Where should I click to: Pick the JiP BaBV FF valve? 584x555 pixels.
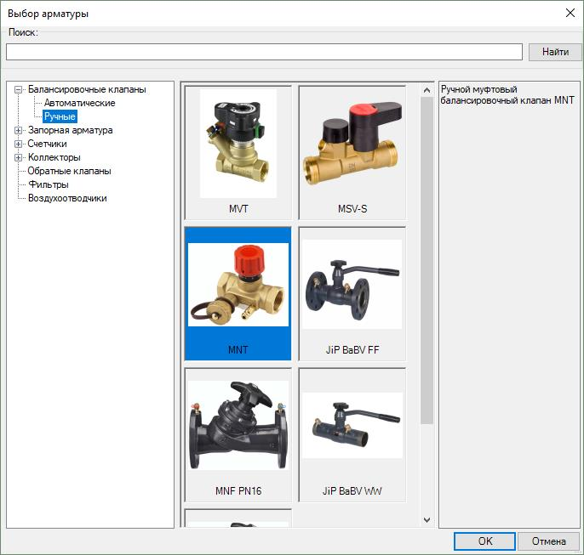[x=352, y=294]
